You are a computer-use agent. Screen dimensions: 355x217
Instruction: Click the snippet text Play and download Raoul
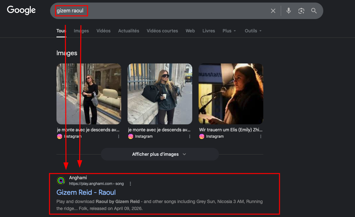point(159,205)
